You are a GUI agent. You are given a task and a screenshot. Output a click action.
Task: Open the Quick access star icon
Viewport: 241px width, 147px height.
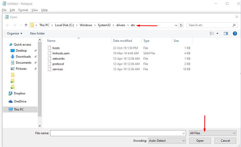[x=11, y=44]
